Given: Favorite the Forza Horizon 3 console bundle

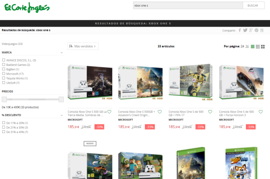Looking at the screenshot, I should (260, 112).
